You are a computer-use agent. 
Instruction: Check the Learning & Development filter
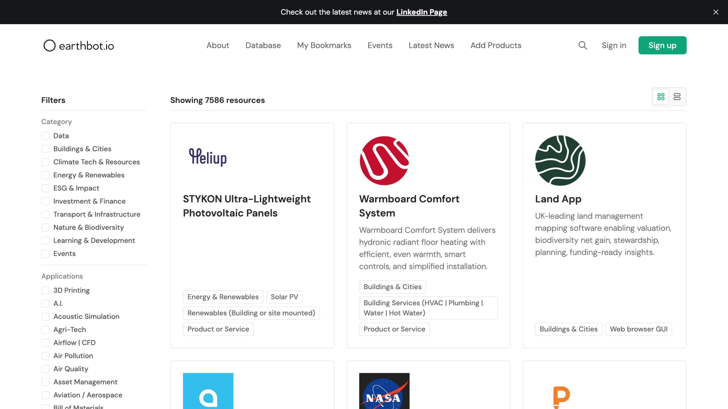tap(45, 241)
